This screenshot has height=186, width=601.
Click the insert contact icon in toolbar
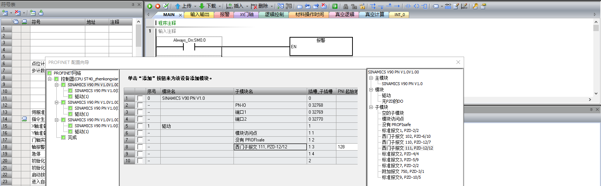[x=408, y=6]
